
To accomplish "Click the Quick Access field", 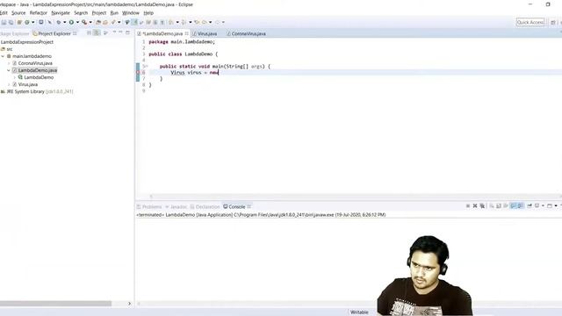I will coord(530,22).
